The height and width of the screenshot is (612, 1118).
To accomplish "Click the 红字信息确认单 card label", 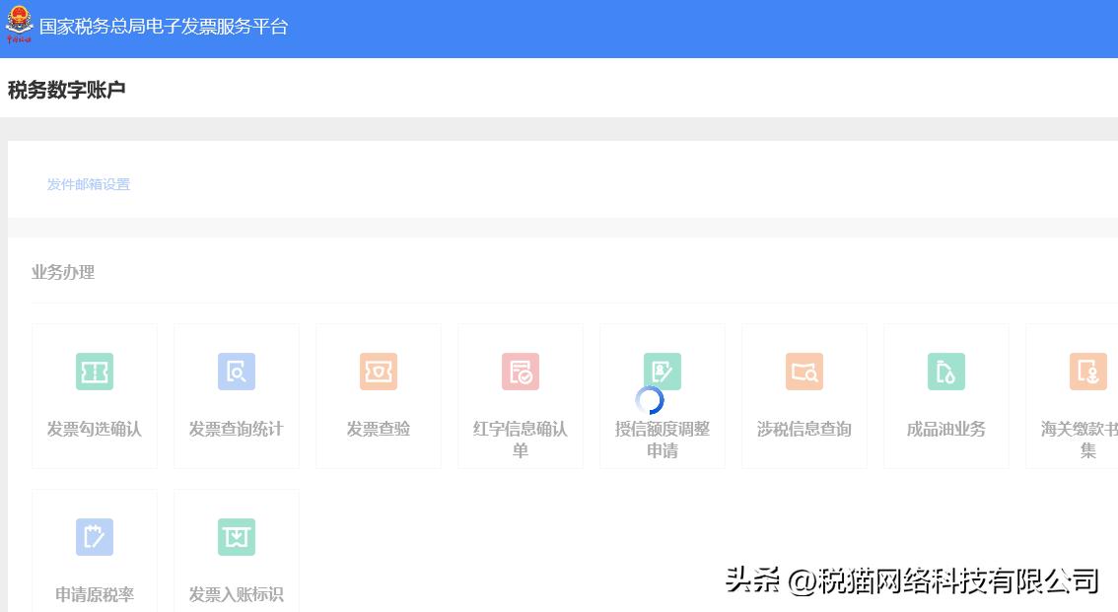I will tap(521, 439).
